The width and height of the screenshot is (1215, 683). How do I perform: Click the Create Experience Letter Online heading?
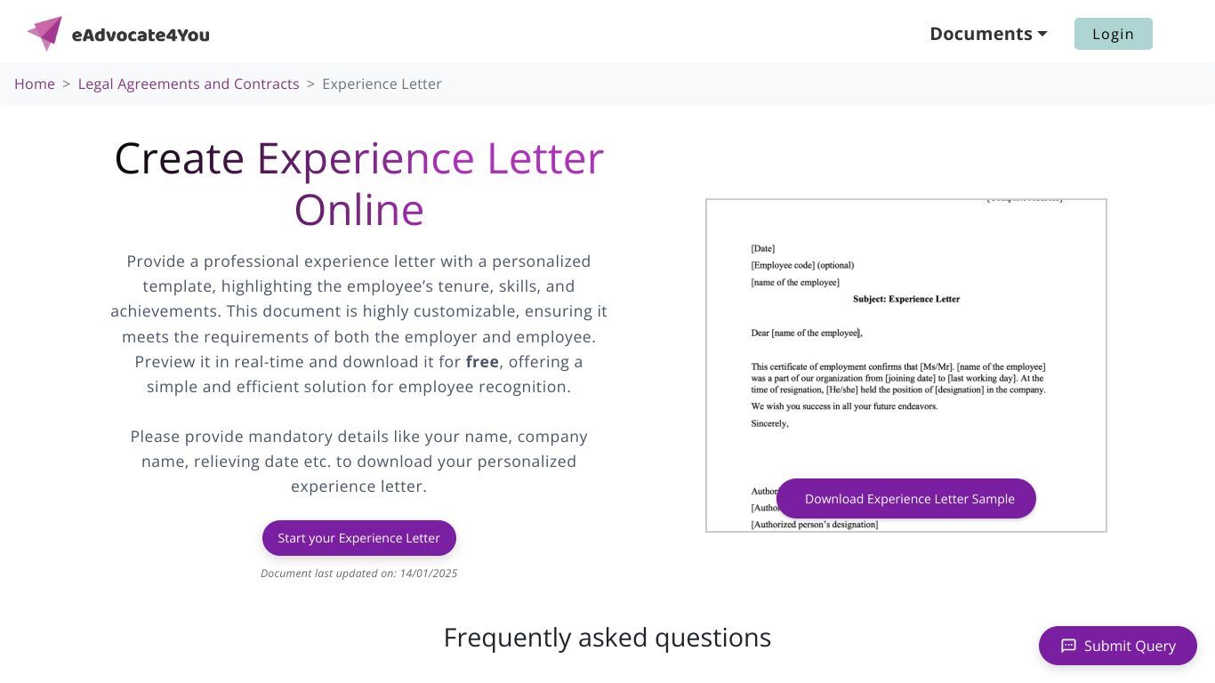(359, 183)
